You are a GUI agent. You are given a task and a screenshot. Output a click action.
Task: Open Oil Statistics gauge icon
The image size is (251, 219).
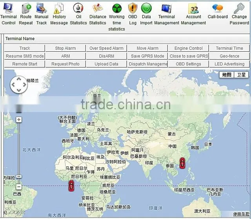coord(78,8)
